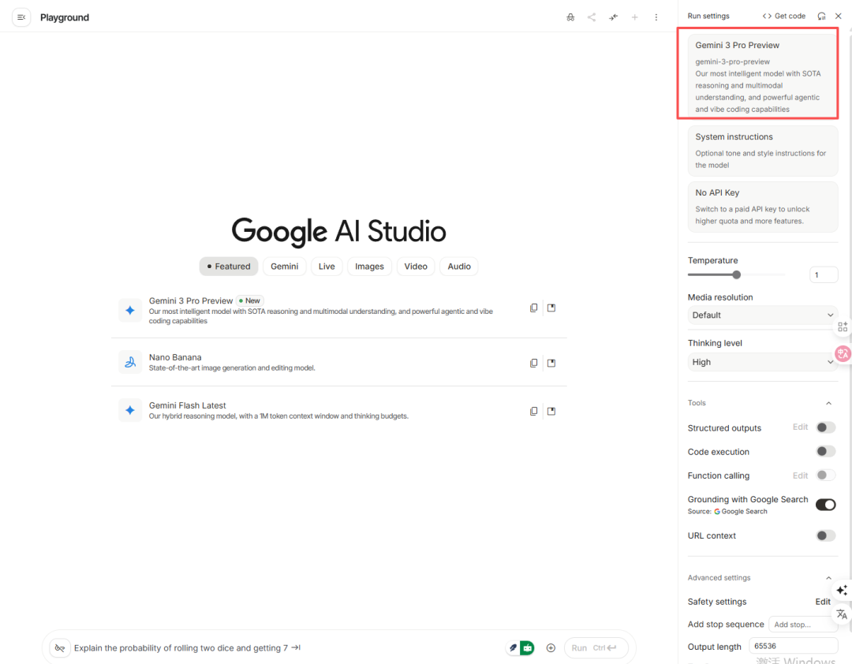The height and width of the screenshot is (664, 852).
Task: Open Nano Banana in a new window
Action: pyautogui.click(x=551, y=363)
